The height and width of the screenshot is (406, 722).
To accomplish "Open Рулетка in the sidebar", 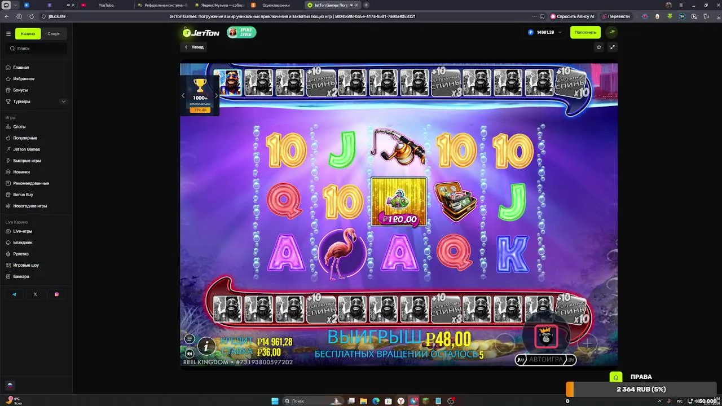I will click(21, 254).
